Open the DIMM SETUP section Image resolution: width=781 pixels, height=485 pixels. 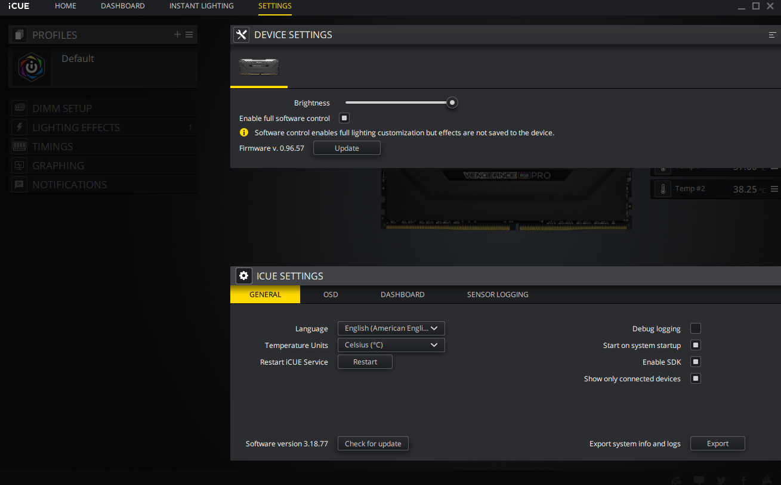pyautogui.click(x=103, y=108)
